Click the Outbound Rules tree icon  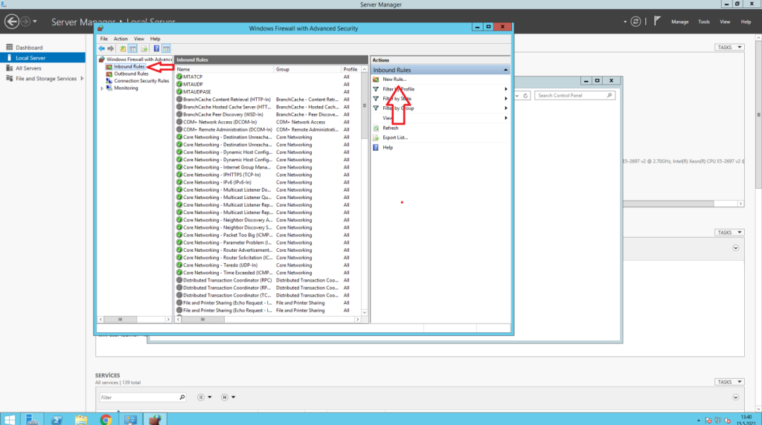click(109, 74)
